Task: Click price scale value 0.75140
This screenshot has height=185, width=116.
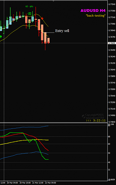Action: click(112, 109)
